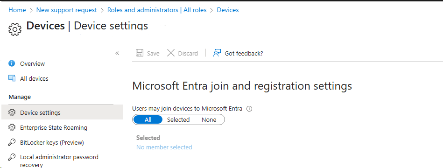Go to New support request breadcrumb
The width and height of the screenshot is (443, 168).
pos(67,10)
